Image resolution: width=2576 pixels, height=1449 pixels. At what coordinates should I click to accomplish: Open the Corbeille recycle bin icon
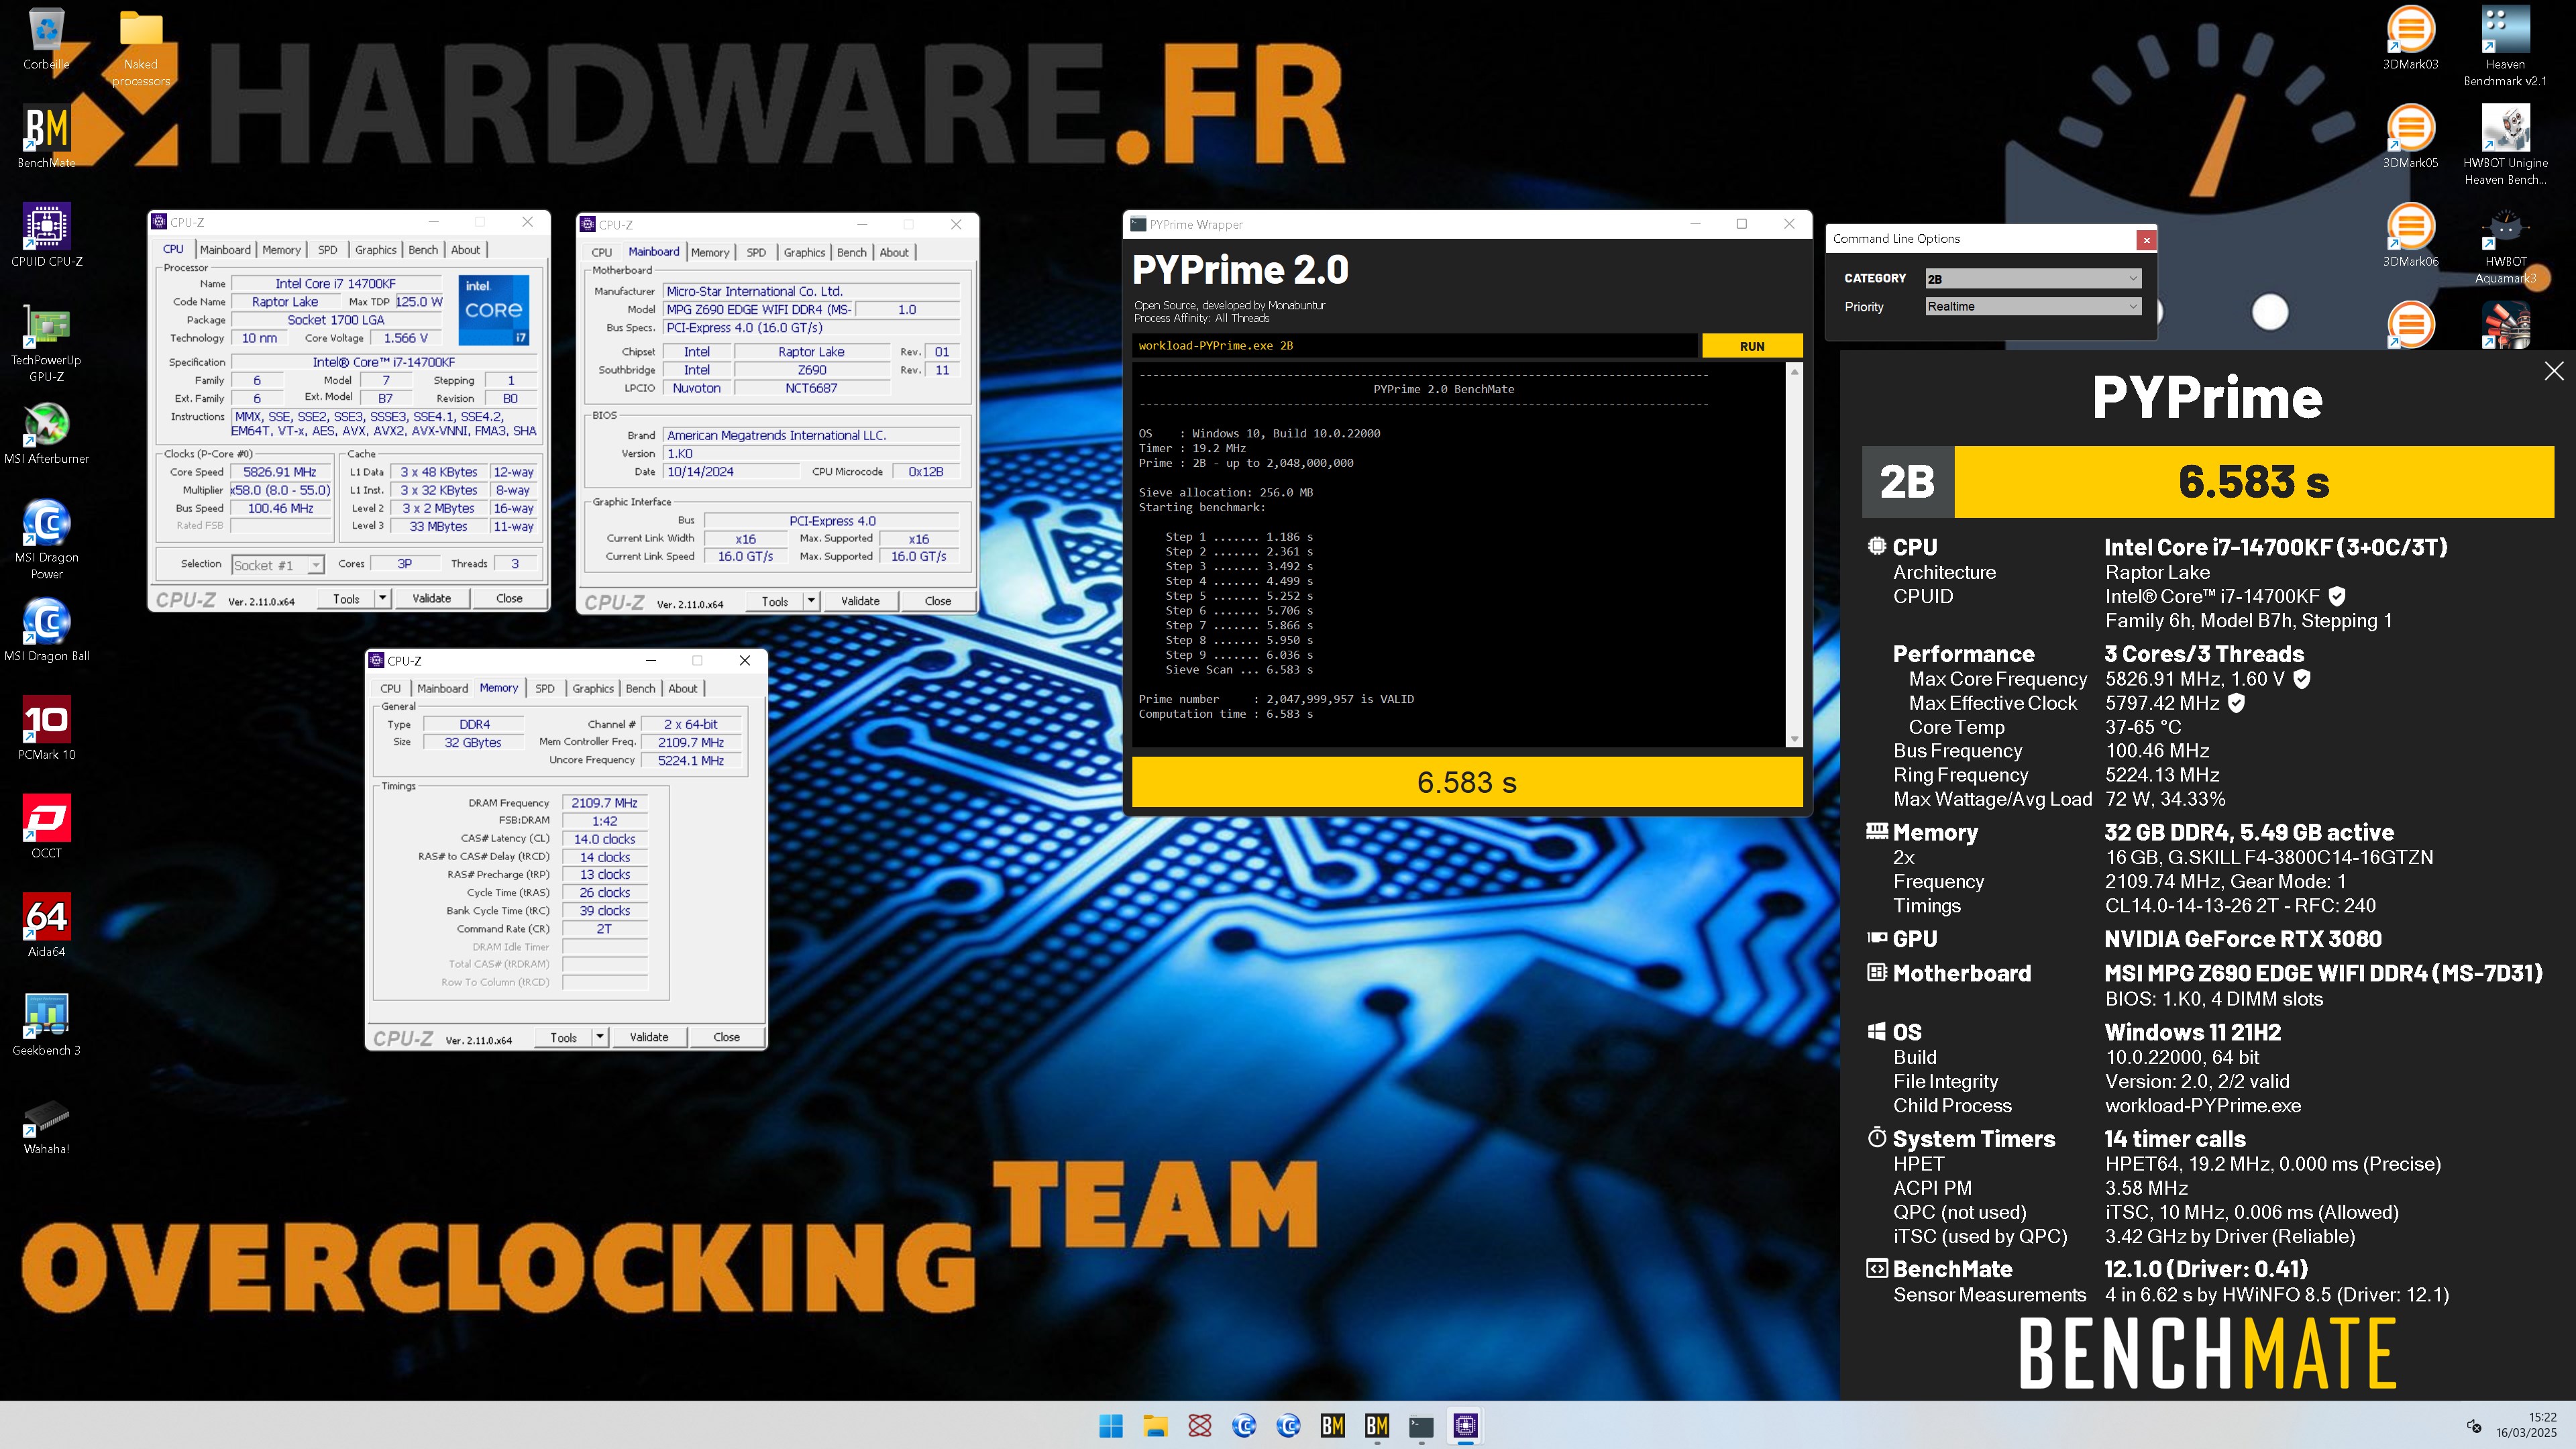[46, 40]
